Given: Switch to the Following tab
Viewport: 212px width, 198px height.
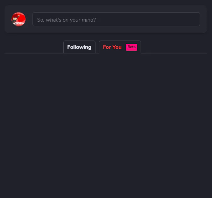Looking at the screenshot, I should [79, 47].
